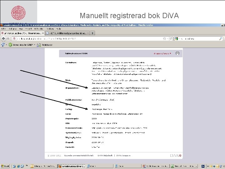Click into the Google search box

199,38
